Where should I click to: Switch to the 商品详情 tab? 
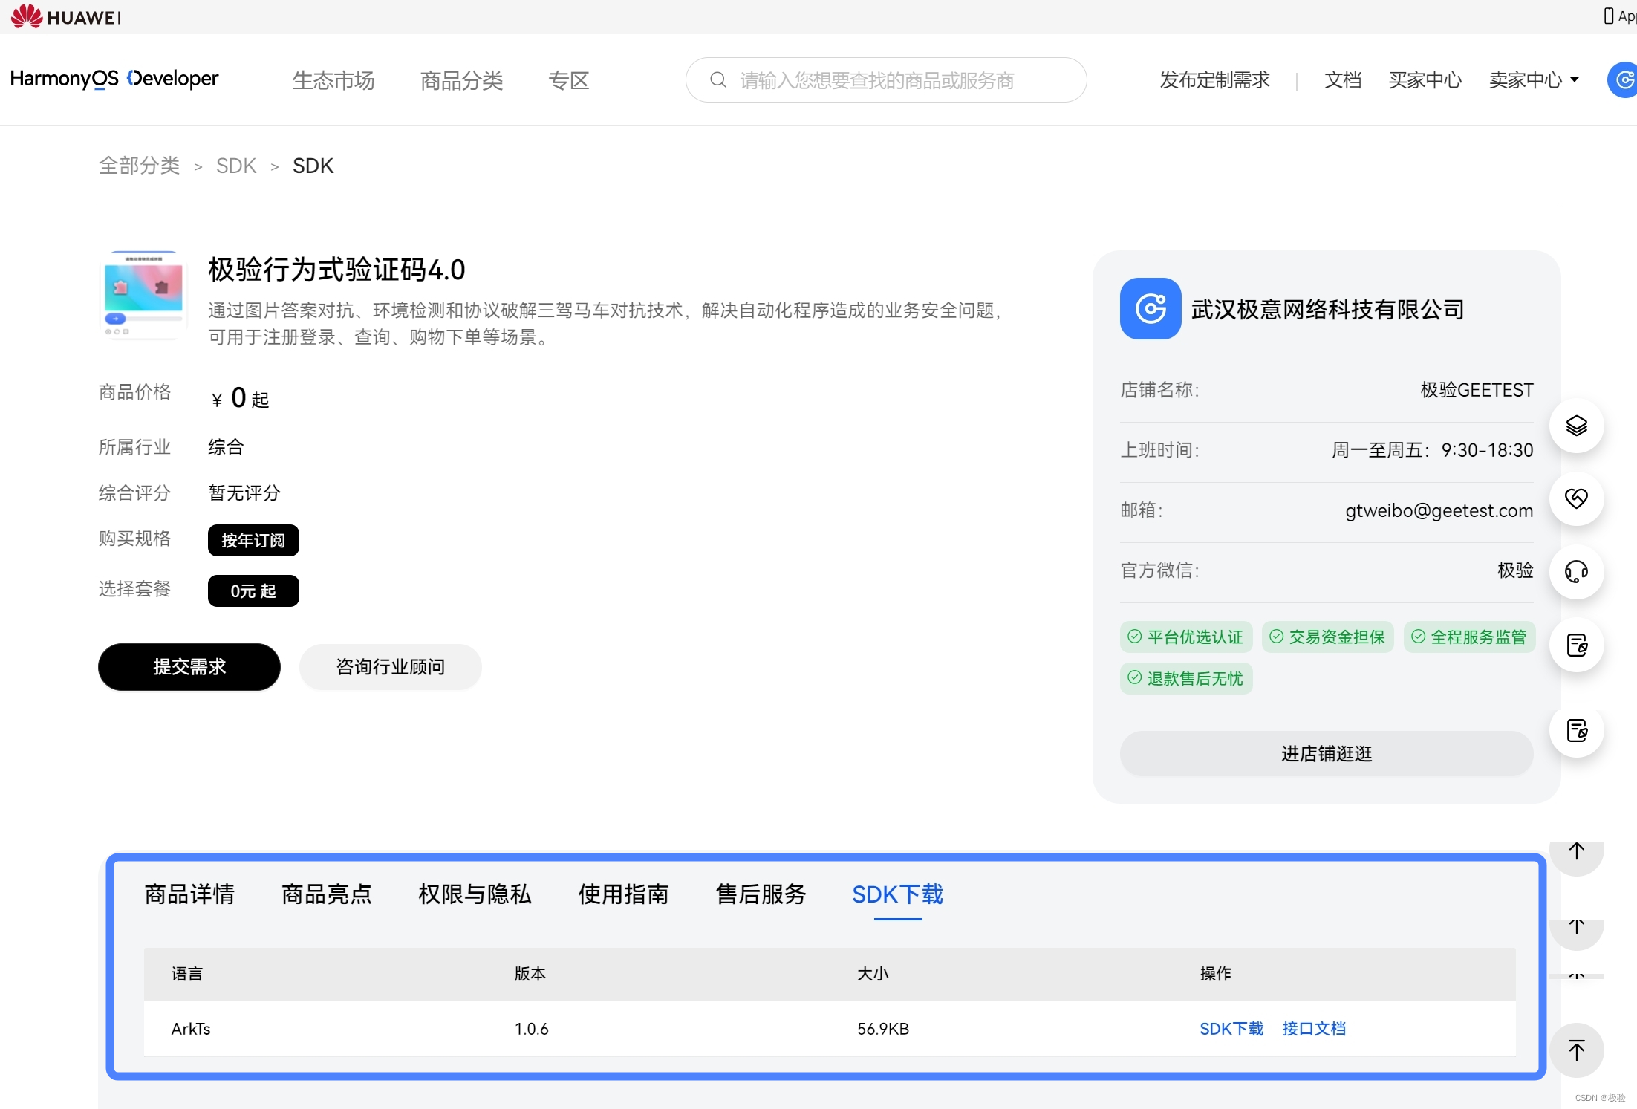189,894
